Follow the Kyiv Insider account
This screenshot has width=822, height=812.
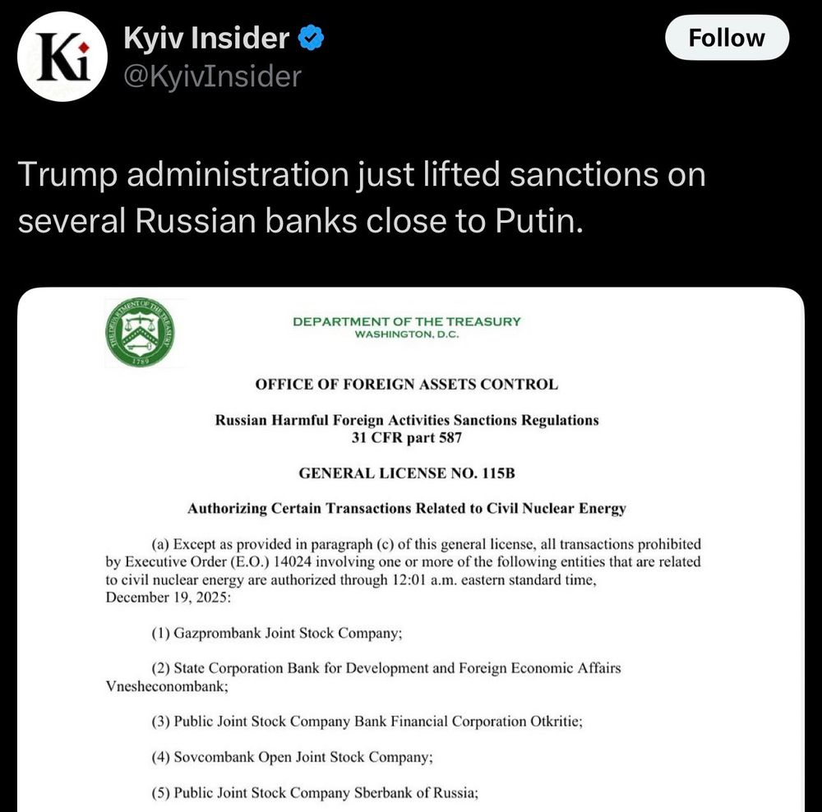pyautogui.click(x=727, y=38)
